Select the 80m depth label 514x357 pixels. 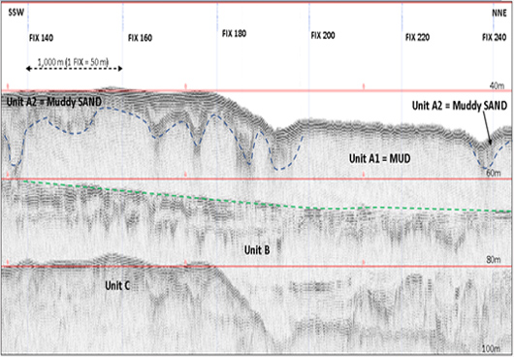[x=494, y=260]
